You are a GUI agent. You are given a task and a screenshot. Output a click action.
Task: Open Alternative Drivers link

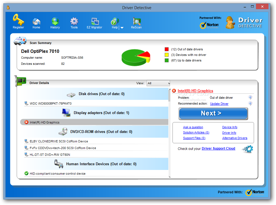(235, 138)
